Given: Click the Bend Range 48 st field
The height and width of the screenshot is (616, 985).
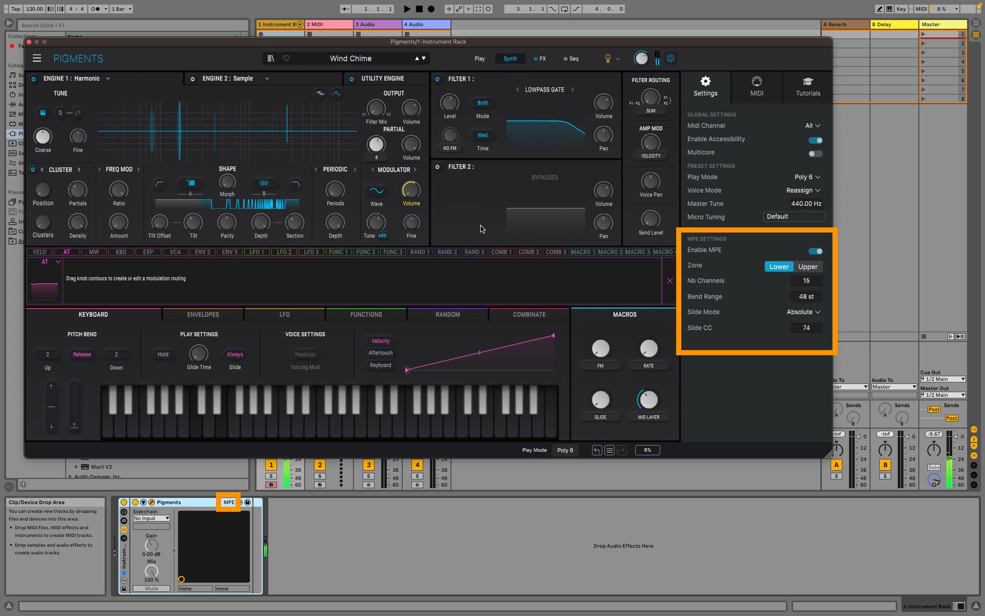Looking at the screenshot, I should coord(806,297).
